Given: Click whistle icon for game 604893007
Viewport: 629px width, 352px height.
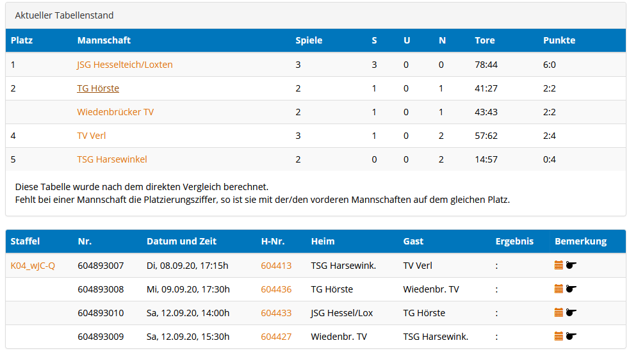Looking at the screenshot, I should coord(571,266).
